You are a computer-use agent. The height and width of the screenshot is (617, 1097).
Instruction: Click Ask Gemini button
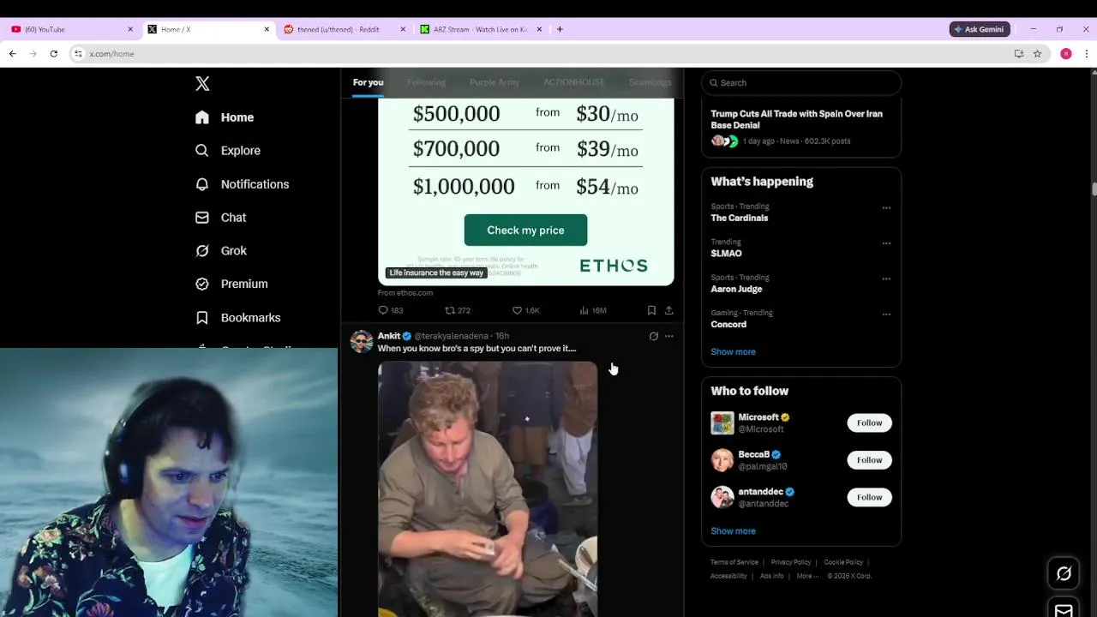click(x=980, y=29)
